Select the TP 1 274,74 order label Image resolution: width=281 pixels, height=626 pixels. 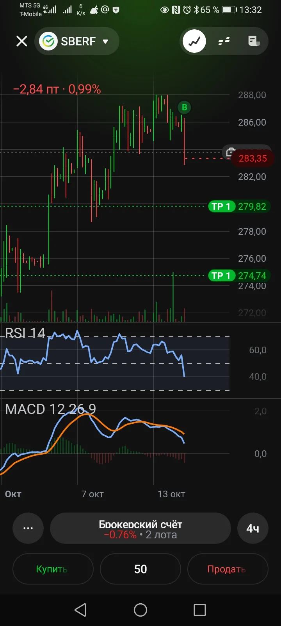coord(239,275)
